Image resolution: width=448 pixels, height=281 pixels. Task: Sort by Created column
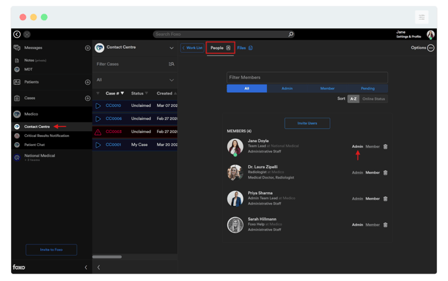point(167,93)
